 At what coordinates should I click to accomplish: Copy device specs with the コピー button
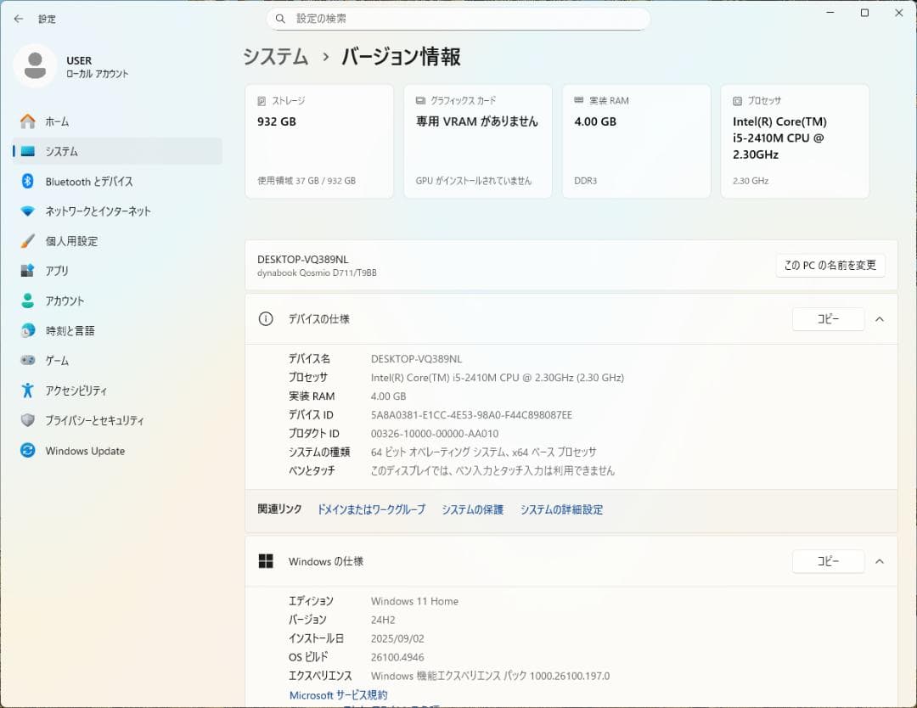click(828, 319)
